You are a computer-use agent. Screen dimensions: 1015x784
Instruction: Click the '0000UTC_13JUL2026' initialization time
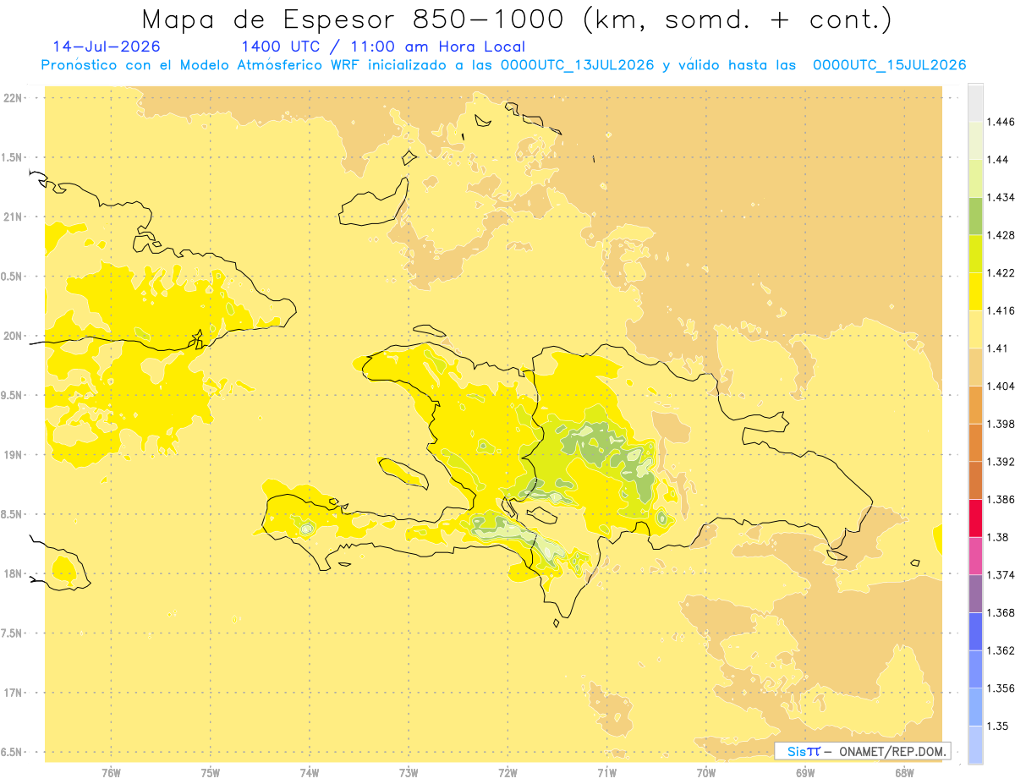pos(578,65)
